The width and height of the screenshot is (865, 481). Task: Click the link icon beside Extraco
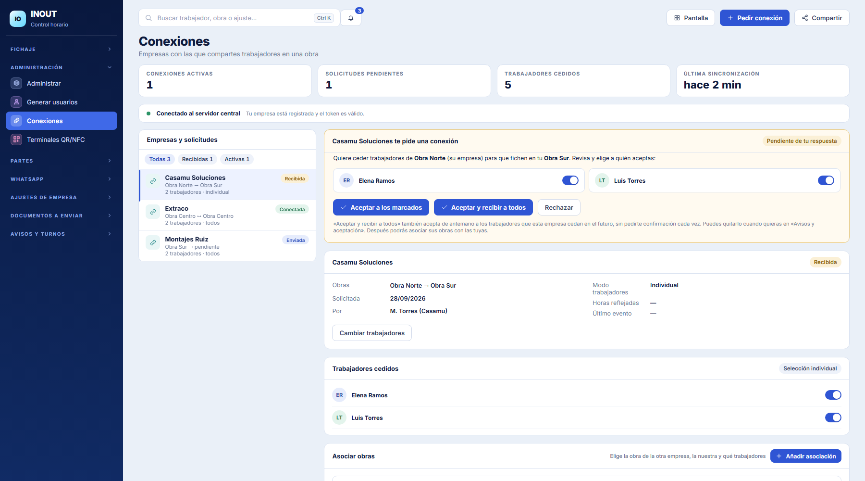point(153,212)
